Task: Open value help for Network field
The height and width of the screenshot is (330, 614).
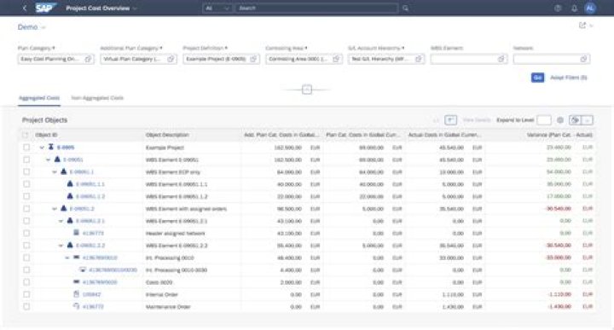Action: 583,59
